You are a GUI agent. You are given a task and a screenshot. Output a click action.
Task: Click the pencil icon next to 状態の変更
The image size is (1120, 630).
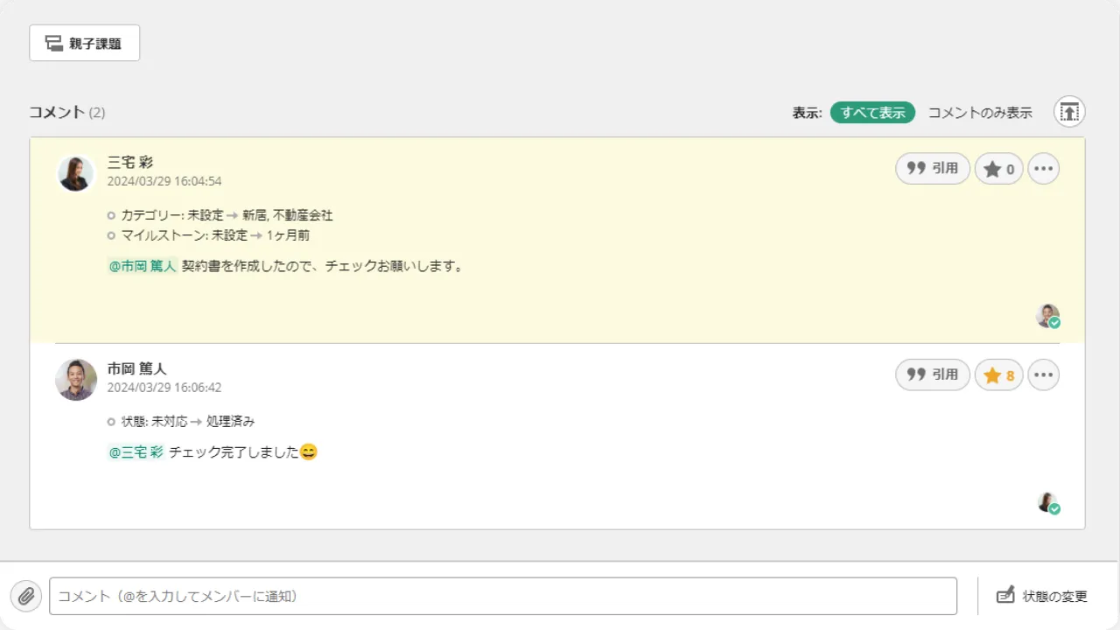pos(1004,596)
